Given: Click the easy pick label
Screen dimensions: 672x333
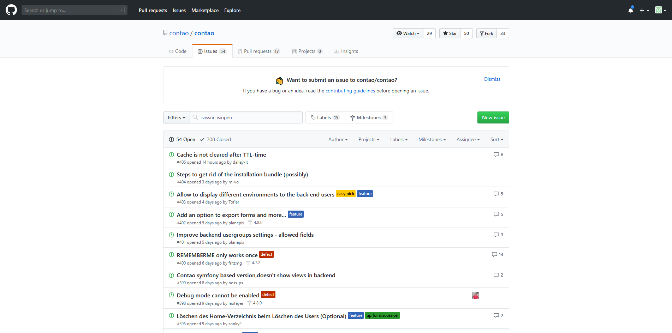Looking at the screenshot, I should (346, 194).
